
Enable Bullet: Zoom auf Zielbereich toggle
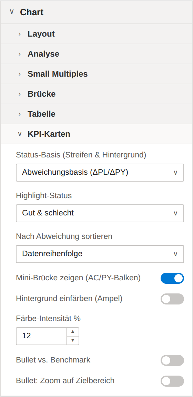(172, 381)
